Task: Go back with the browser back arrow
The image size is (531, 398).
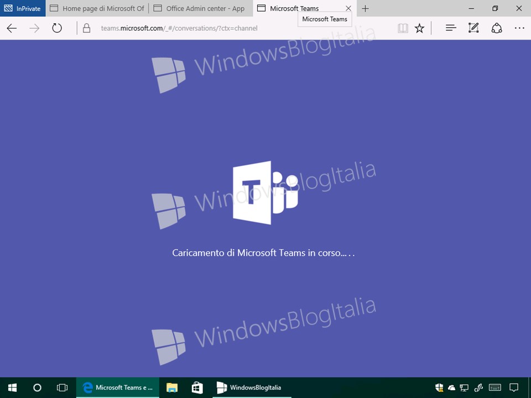Action: tap(12, 28)
